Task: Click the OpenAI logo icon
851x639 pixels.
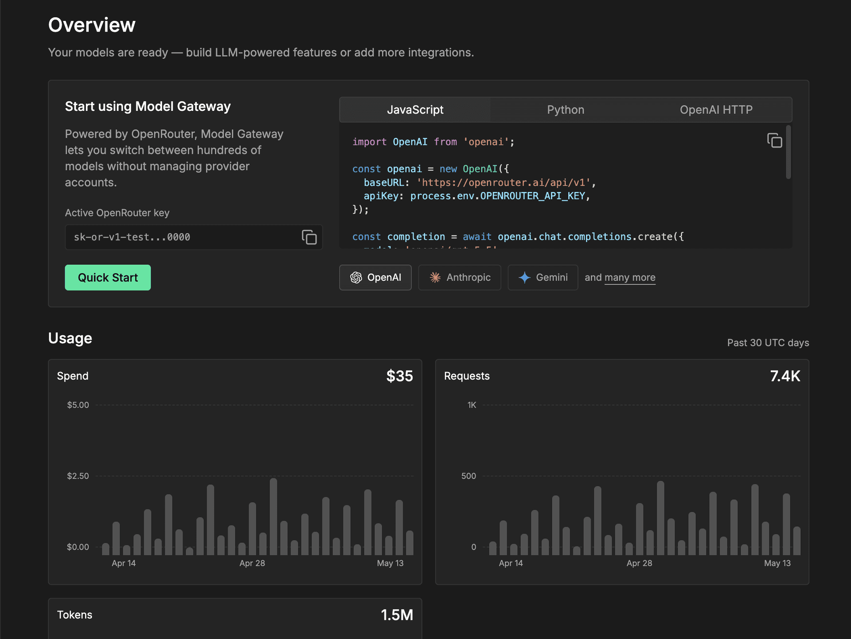Action: click(x=356, y=278)
